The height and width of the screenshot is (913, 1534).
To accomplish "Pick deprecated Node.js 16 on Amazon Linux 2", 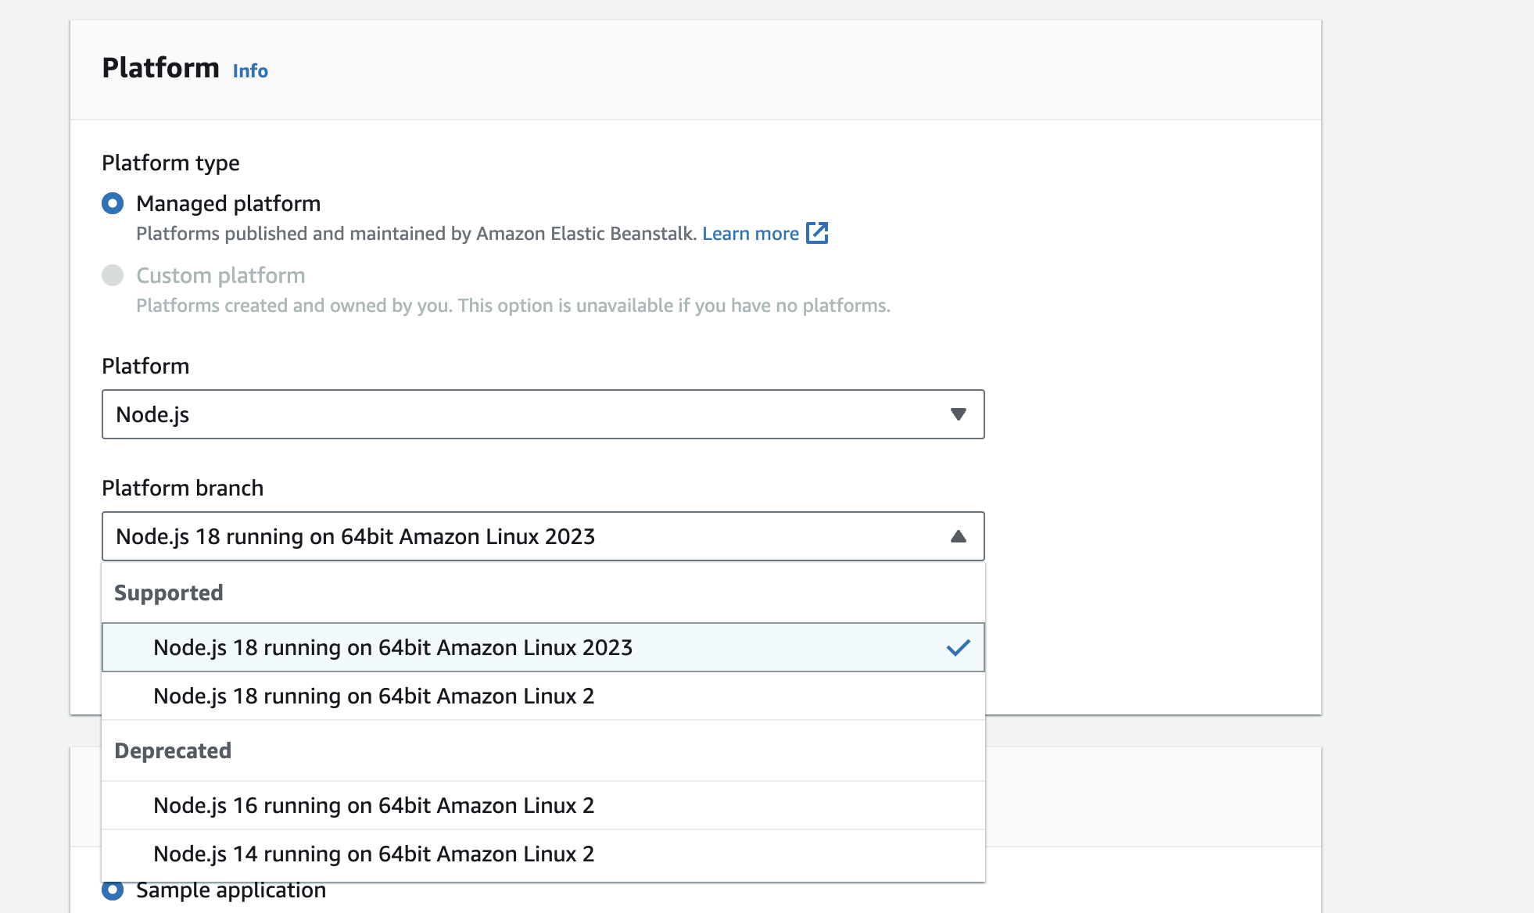I will pyautogui.click(x=374, y=805).
